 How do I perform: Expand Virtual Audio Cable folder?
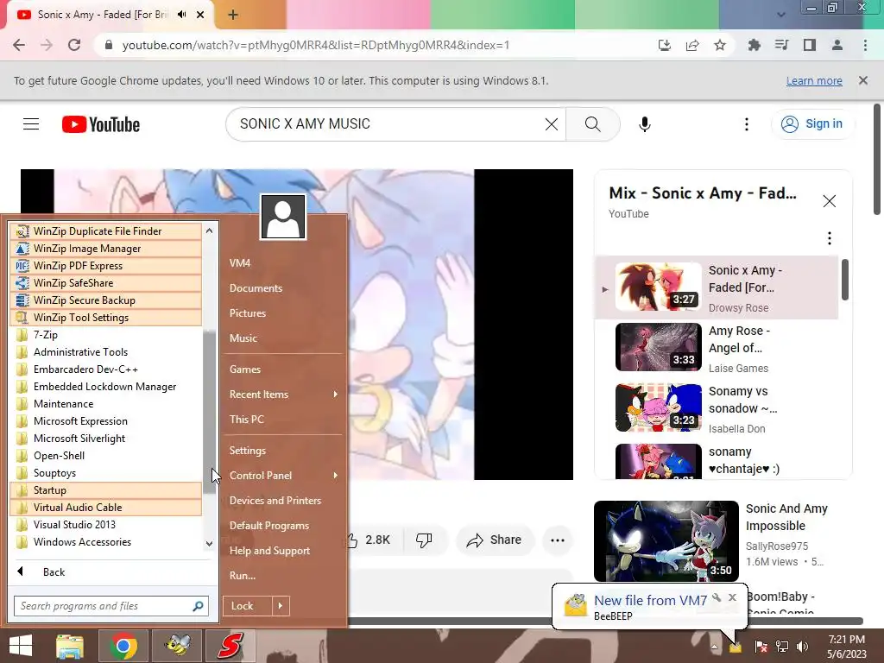point(106,508)
